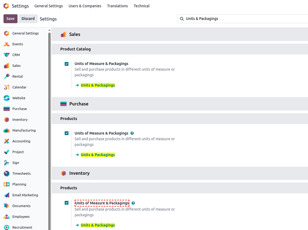The width and height of the screenshot is (308, 230).
Task: Click help icon beside Inventory Units of Measure
Action: pos(133,203)
